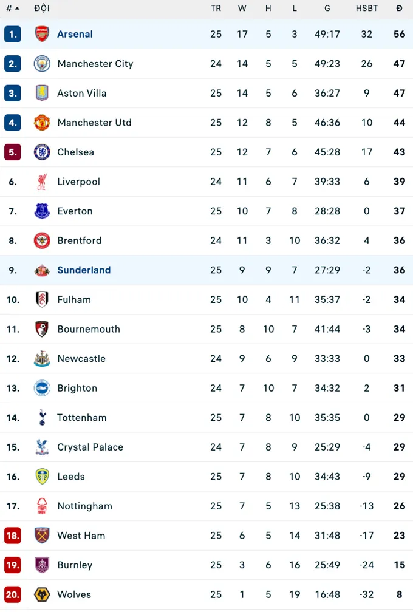
Task: Click the Liverpool club crest icon
Action: (x=42, y=182)
